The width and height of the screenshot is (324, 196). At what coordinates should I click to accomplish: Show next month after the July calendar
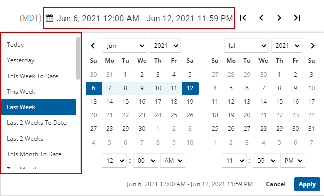click(313, 46)
